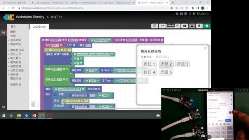
Task: Expand the 進階功能 category
Action: (16, 44)
